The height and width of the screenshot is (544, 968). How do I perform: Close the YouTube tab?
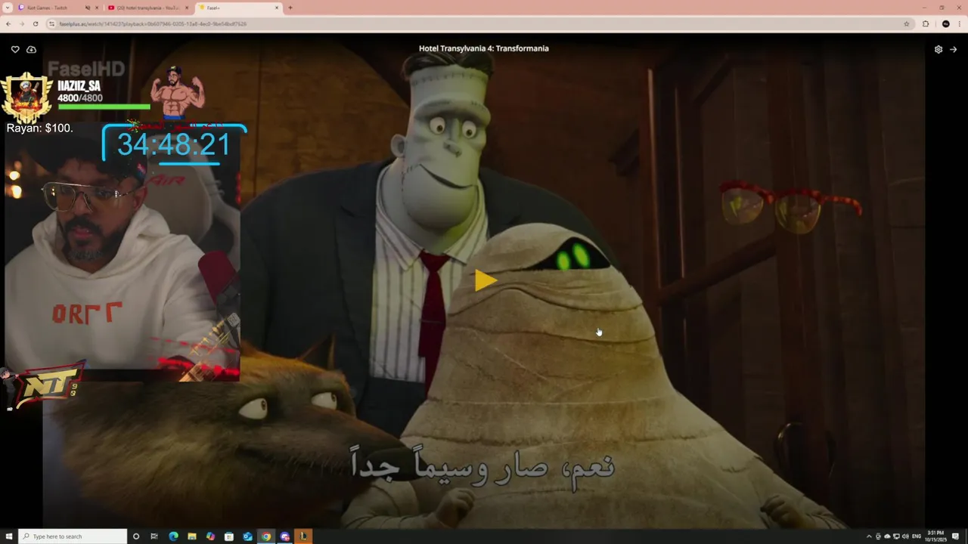pos(187,8)
